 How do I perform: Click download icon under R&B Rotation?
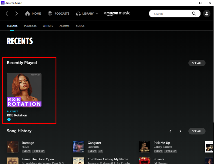tap(9, 120)
